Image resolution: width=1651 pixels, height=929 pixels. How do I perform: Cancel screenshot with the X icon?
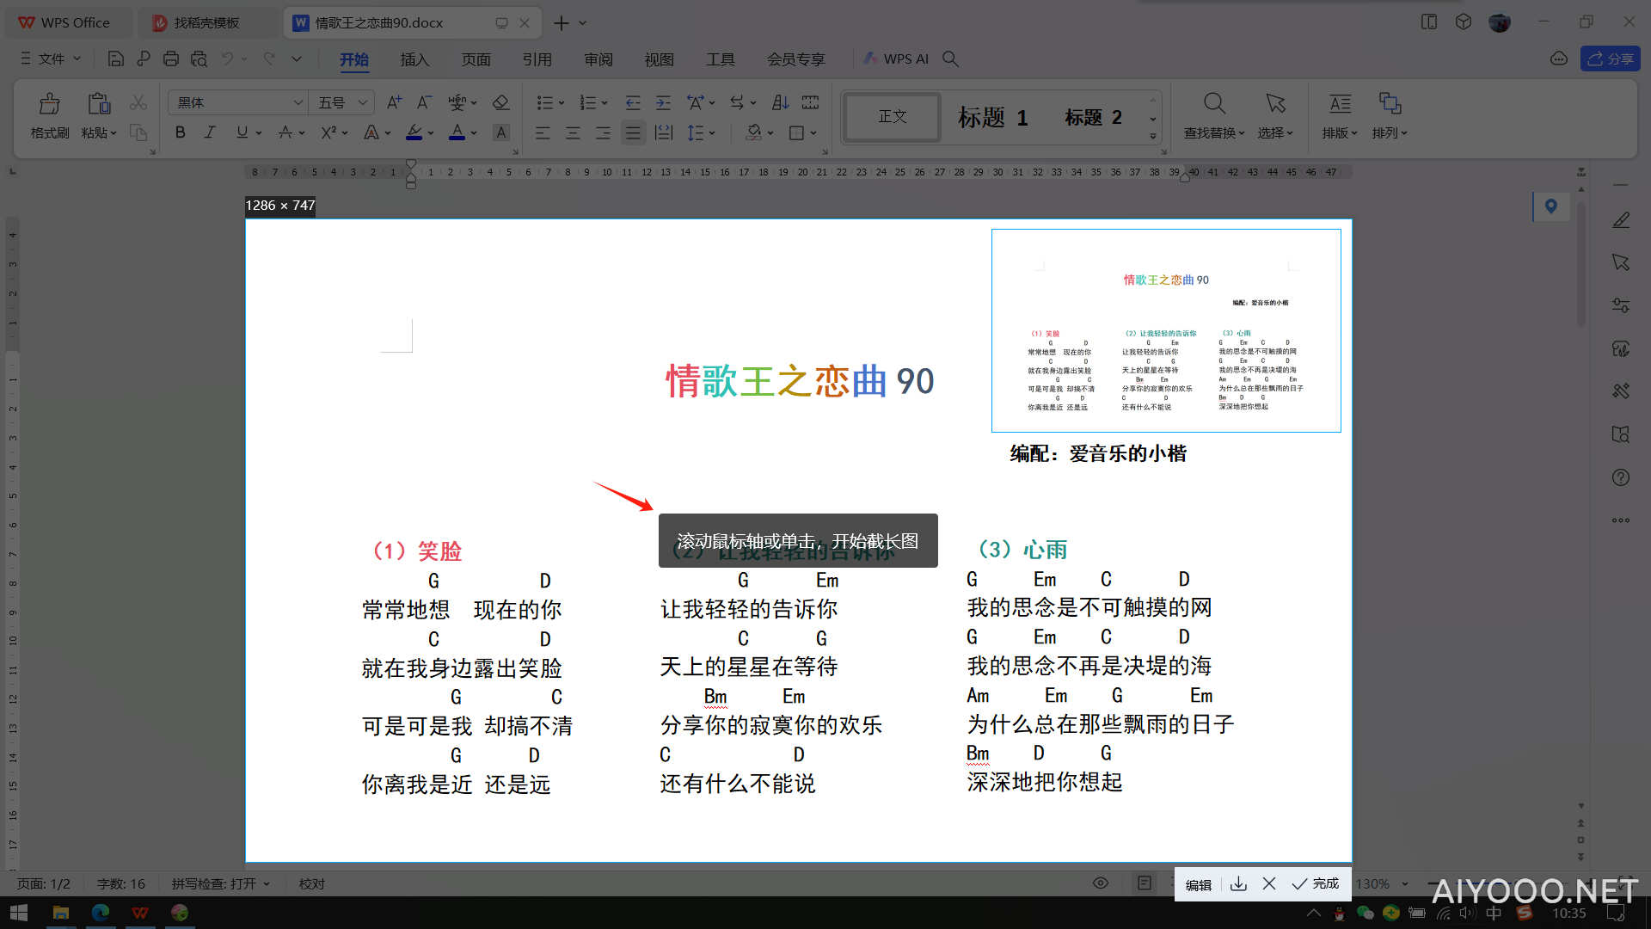(x=1269, y=883)
